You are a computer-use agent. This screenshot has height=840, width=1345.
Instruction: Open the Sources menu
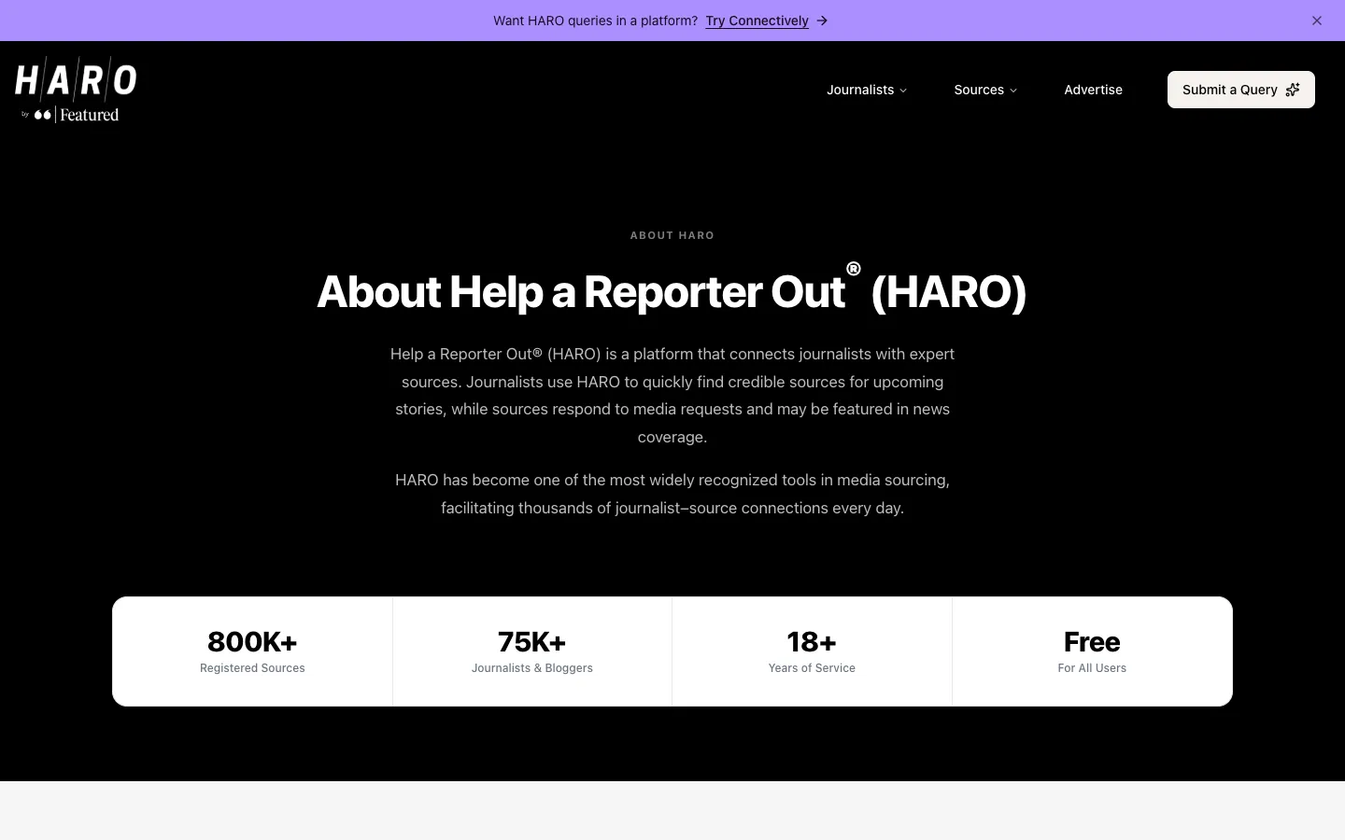click(x=985, y=90)
